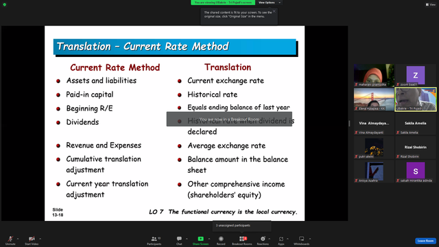Image resolution: width=439 pixels, height=247 pixels.
Task: Click the green Share Screen icon
Action: (201, 239)
